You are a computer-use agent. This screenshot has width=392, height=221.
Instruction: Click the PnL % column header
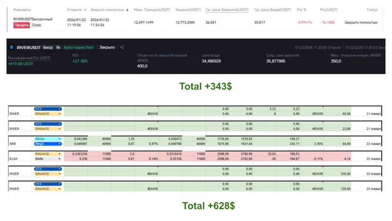pyautogui.click(x=301, y=10)
